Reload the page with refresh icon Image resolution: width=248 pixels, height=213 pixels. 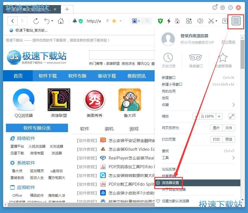36,21
